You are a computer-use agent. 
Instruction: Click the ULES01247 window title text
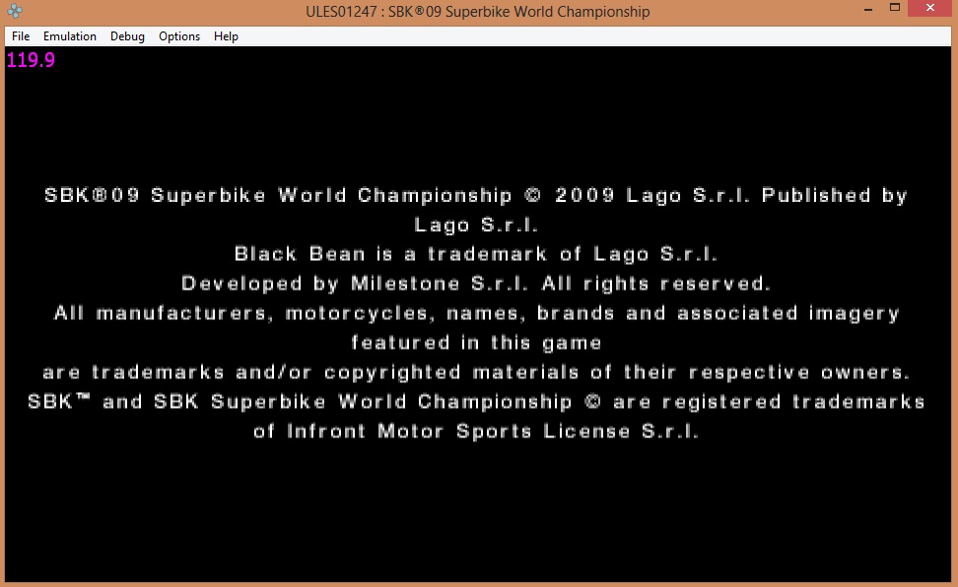click(x=478, y=12)
